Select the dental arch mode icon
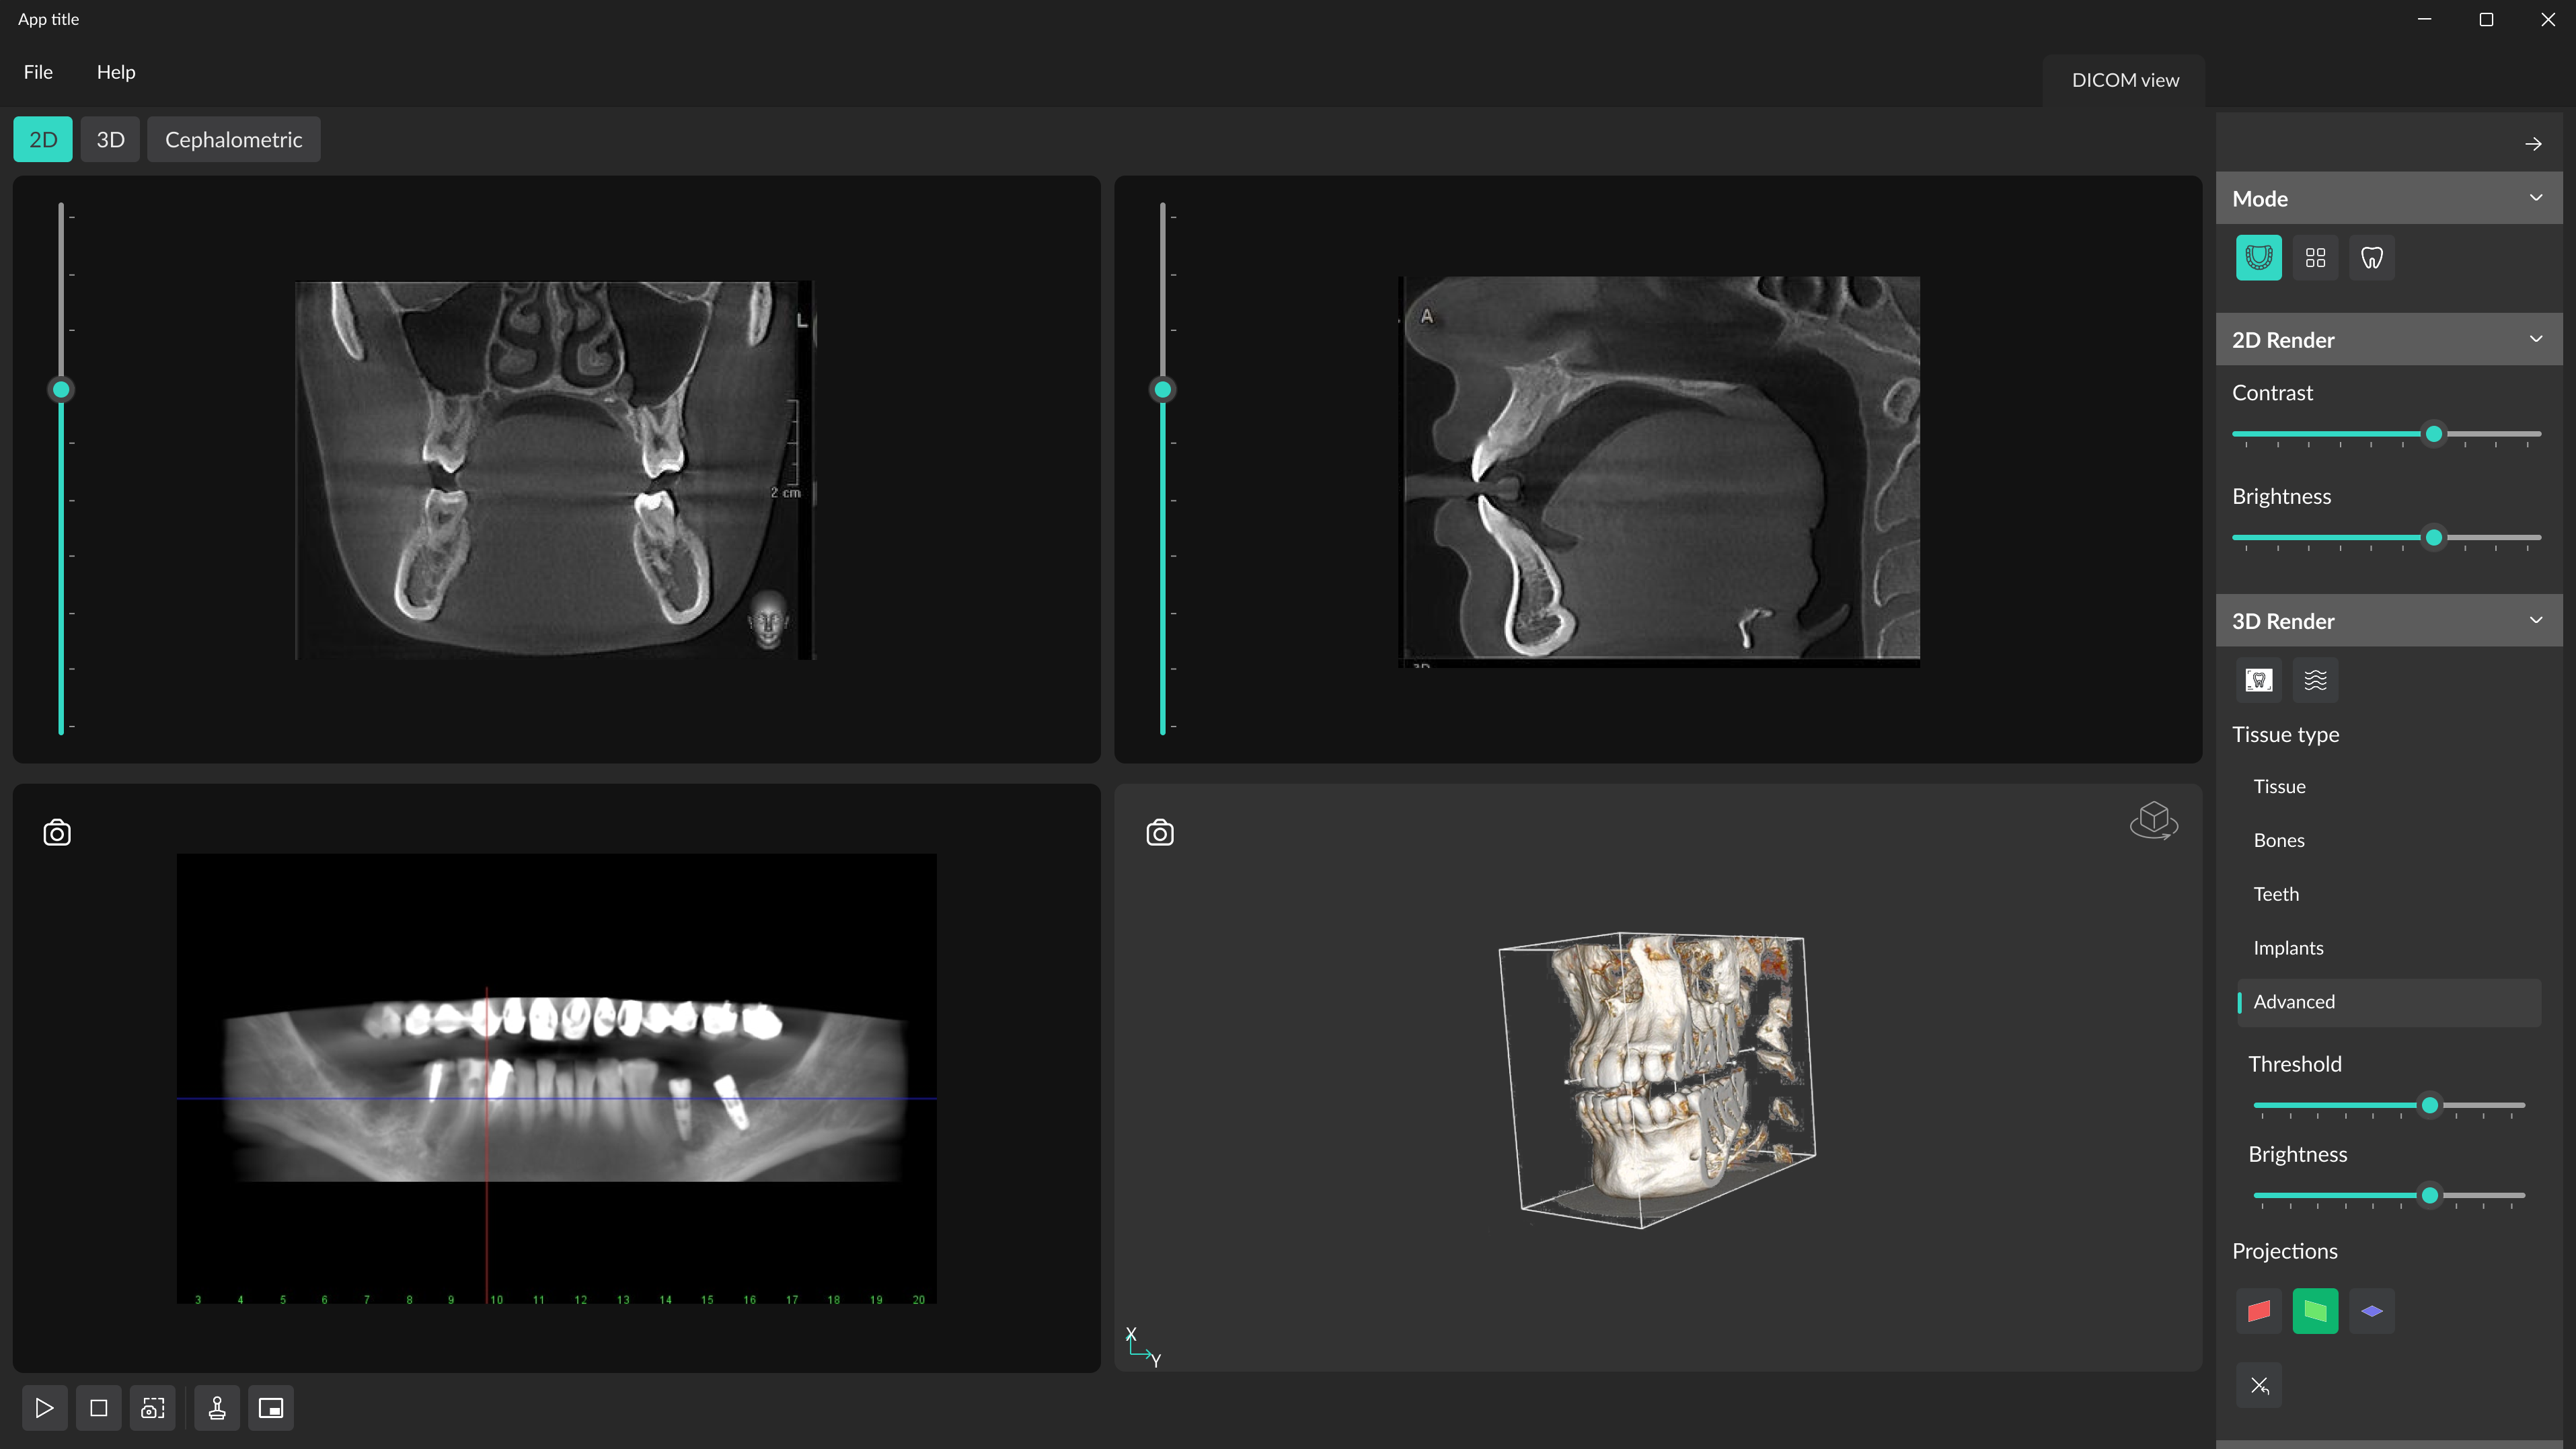This screenshot has width=2576, height=1449. coord(2258,258)
